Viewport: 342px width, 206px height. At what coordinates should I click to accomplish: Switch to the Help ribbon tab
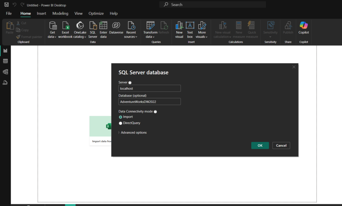point(114,13)
